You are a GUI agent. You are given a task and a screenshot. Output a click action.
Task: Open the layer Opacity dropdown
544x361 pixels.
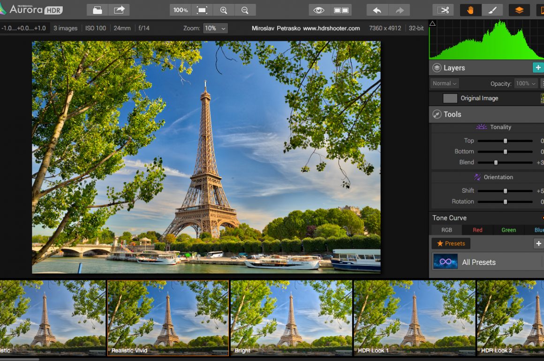point(526,83)
